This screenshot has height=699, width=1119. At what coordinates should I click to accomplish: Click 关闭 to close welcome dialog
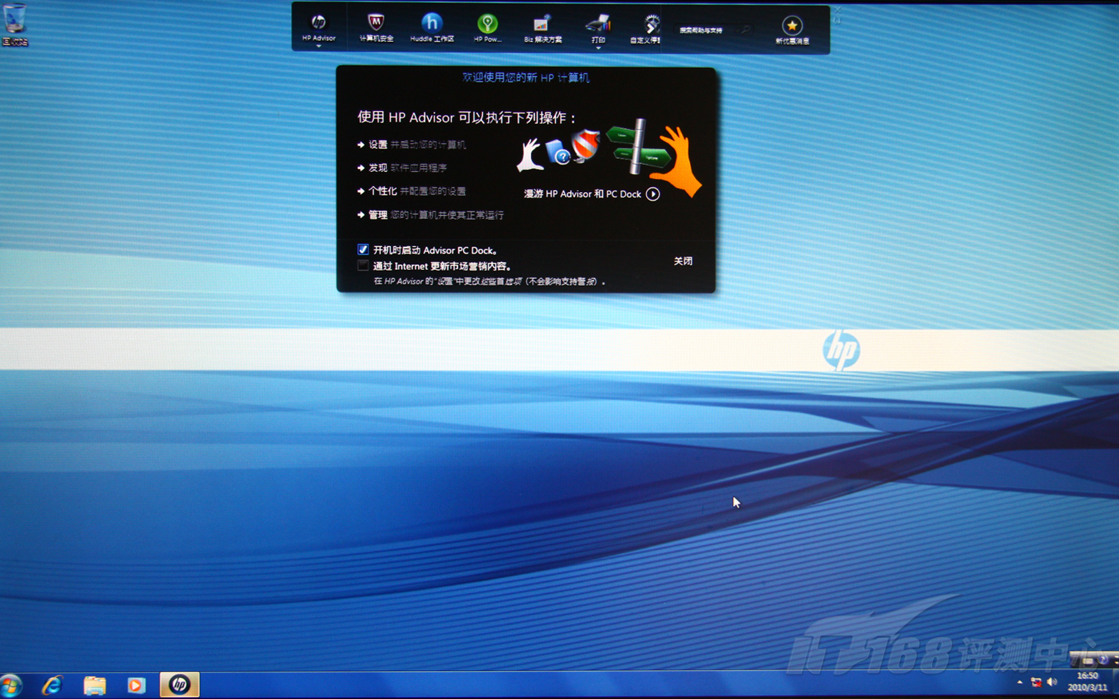click(683, 261)
